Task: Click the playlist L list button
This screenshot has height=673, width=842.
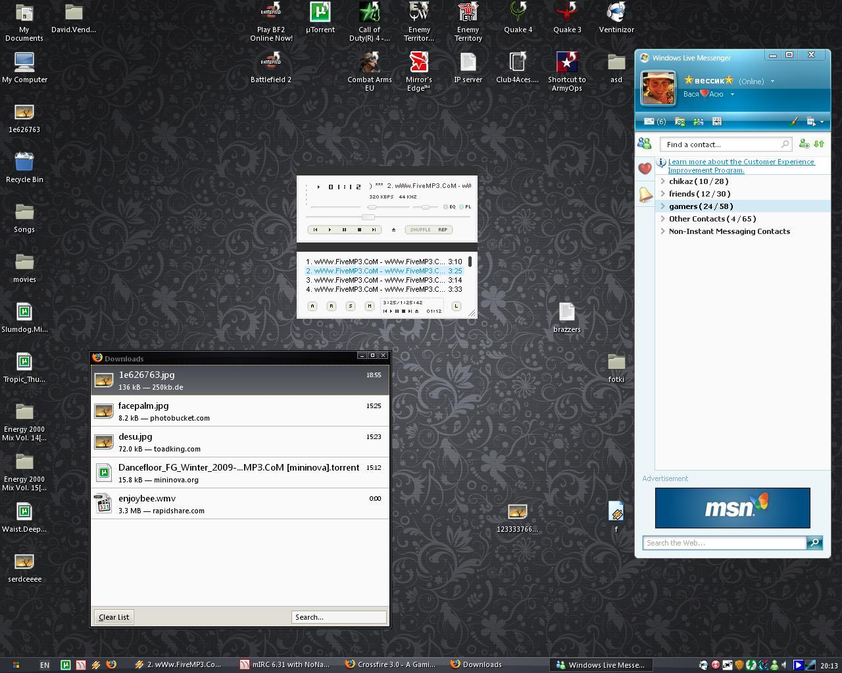Action: 456,306
